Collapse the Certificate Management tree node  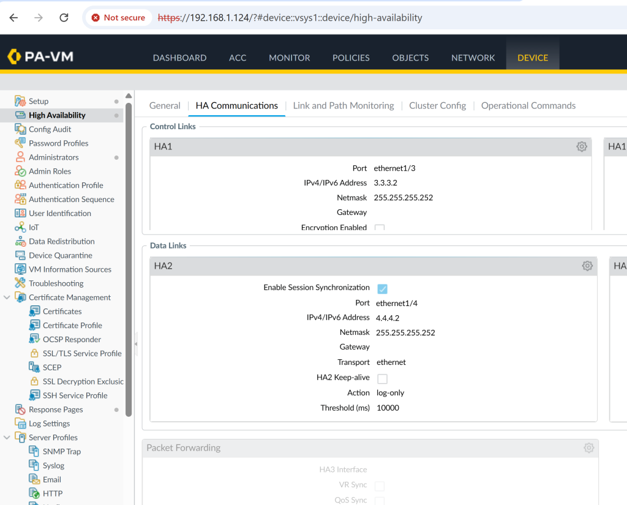tap(7, 297)
